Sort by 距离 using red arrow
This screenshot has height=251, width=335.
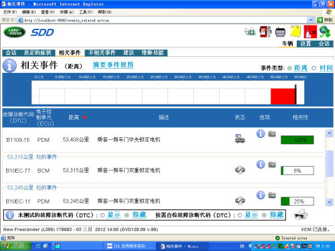point(84,117)
